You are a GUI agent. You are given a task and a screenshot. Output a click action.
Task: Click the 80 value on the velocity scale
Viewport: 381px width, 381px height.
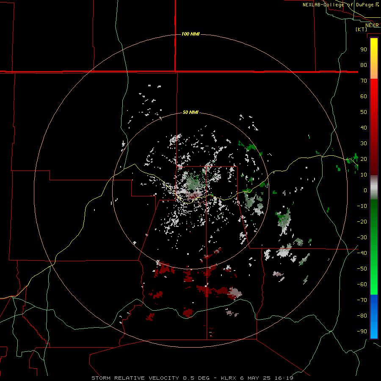[x=364, y=65]
